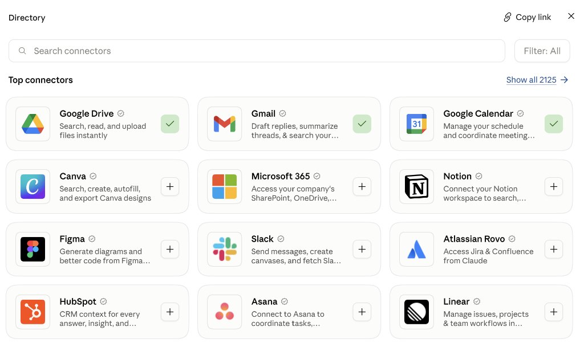
Task: Open the Atlassian Rovo connector title
Action: [x=474, y=239]
